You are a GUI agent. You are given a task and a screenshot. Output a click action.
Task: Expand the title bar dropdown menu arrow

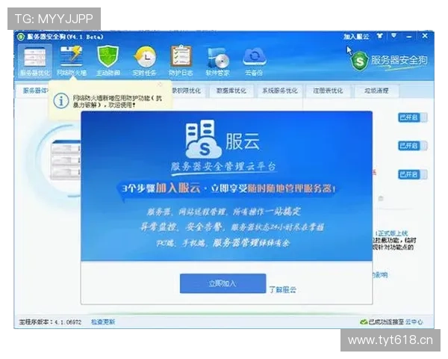tap(394, 36)
